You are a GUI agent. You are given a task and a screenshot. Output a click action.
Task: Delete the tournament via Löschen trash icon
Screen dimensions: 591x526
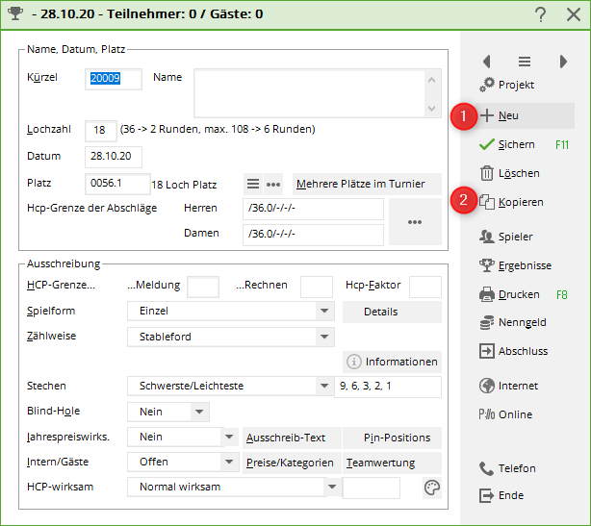point(487,173)
